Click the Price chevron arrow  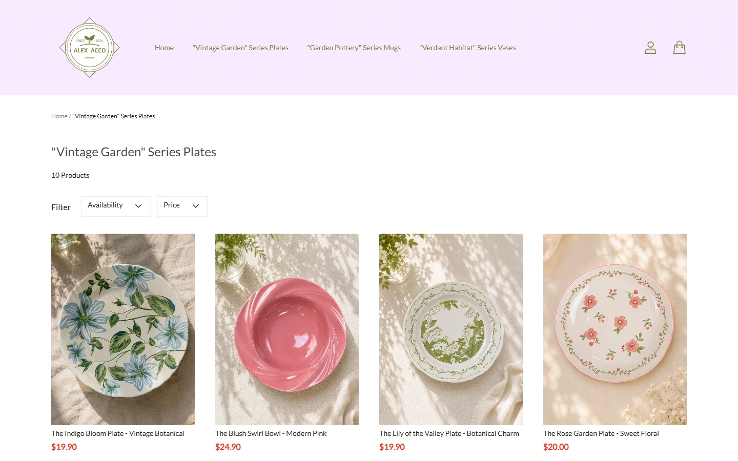pyautogui.click(x=196, y=206)
